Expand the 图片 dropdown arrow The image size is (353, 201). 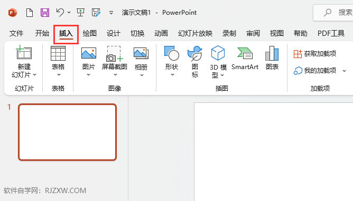[x=88, y=74]
